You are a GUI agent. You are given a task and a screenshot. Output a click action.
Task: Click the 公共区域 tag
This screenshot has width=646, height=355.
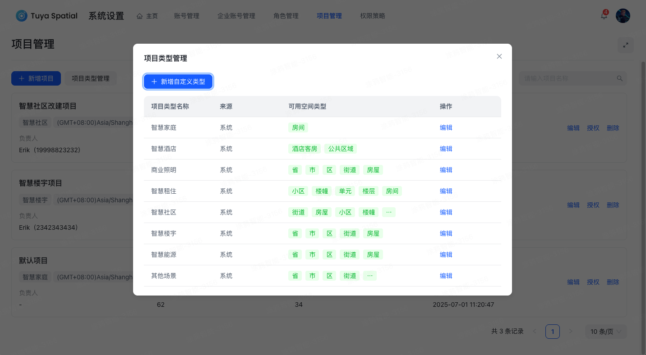click(341, 149)
